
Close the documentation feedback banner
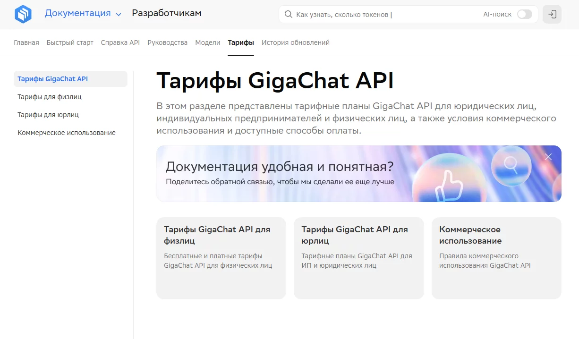pos(548,157)
